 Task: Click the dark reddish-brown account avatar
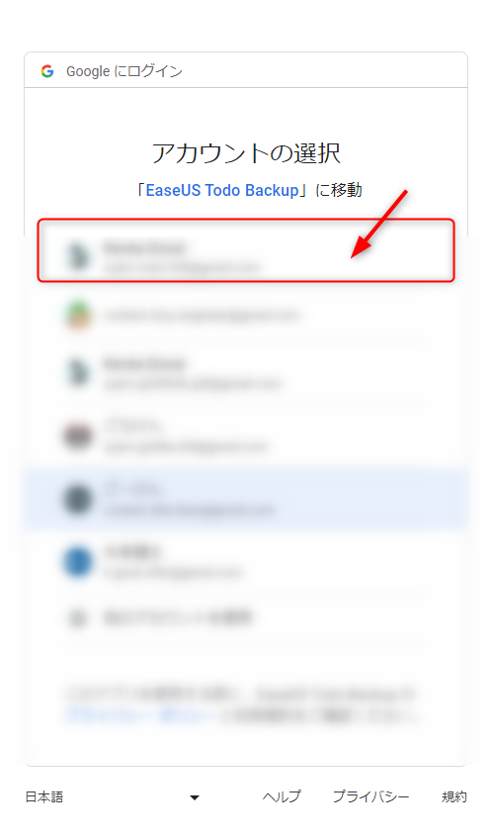pos(77,435)
